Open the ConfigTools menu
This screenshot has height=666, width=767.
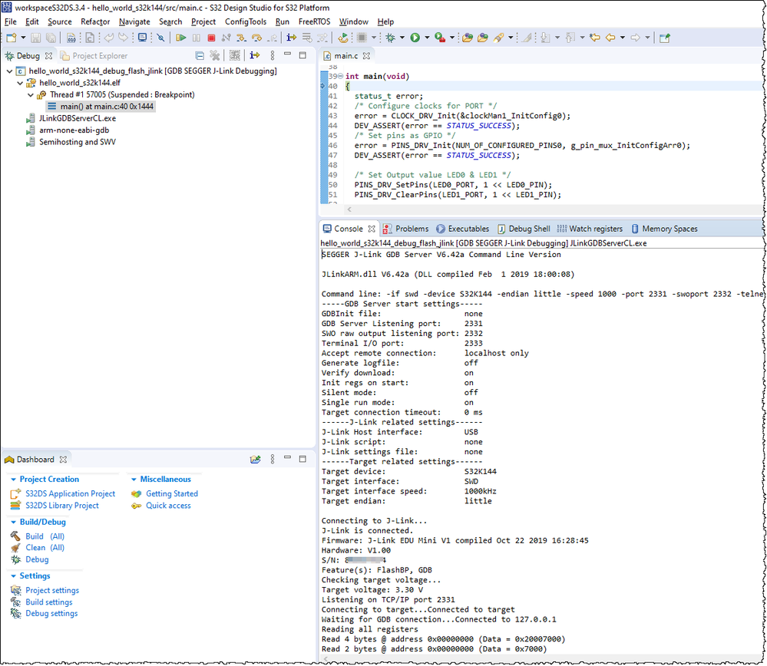click(x=246, y=21)
